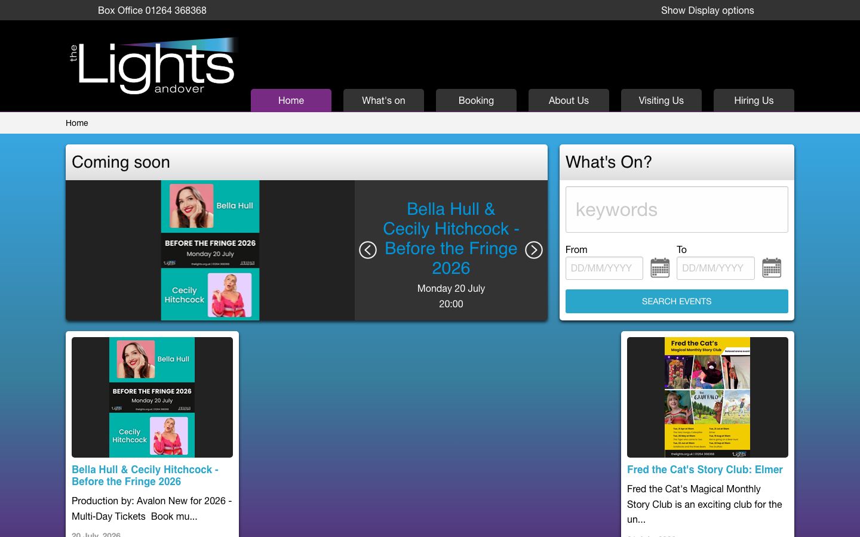Screen dimensions: 860x537
Task: Click the 20:00 showtime text
Action: 451,304
